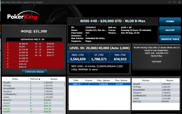The height and width of the screenshot is (114, 182).
Task: Sort tables by Макс. фишек header
Action: click(103, 80)
